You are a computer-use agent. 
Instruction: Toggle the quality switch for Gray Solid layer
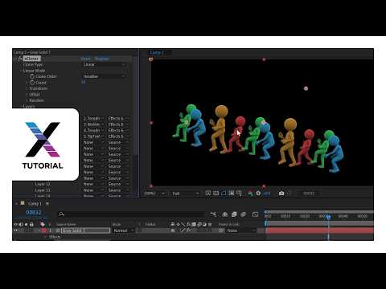tap(183, 230)
